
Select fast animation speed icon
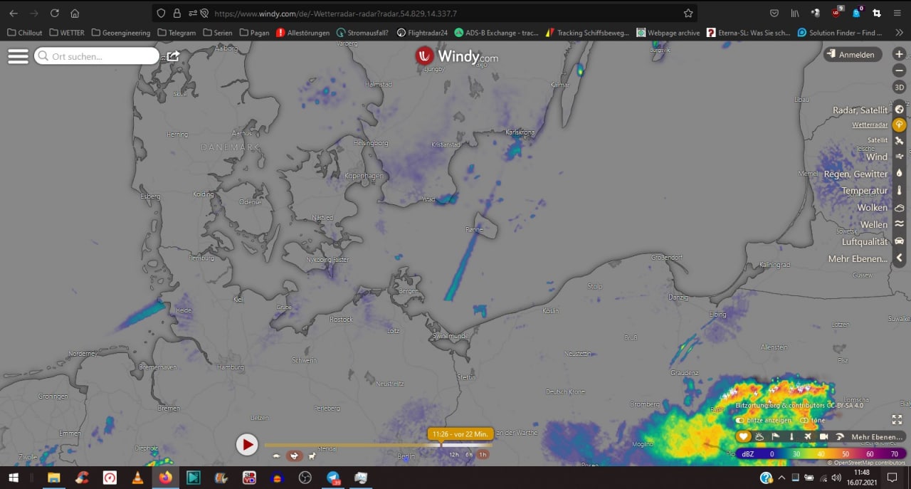pyautogui.click(x=312, y=456)
